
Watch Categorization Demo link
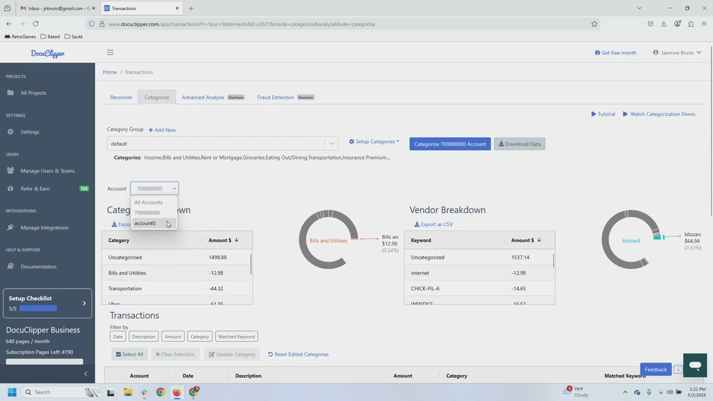tap(659, 114)
